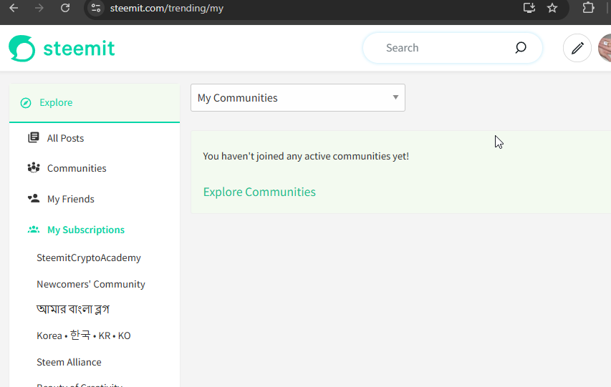Open the post editor pencil icon
Image resolution: width=611 pixels, height=387 pixels.
577,48
